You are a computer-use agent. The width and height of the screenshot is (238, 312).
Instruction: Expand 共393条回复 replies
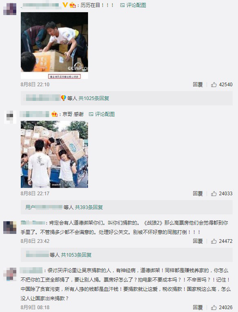(89, 207)
